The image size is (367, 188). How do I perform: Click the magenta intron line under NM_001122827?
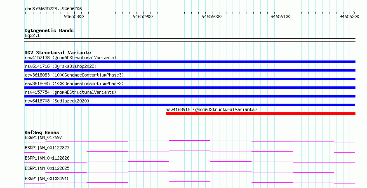pyautogui.click(x=190, y=151)
